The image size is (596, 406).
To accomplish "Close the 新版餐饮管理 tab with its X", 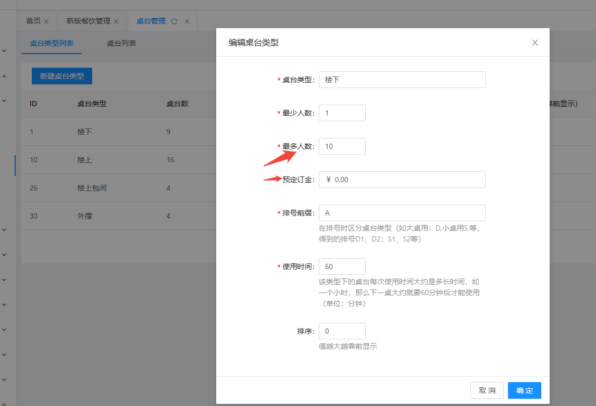I will pyautogui.click(x=116, y=22).
